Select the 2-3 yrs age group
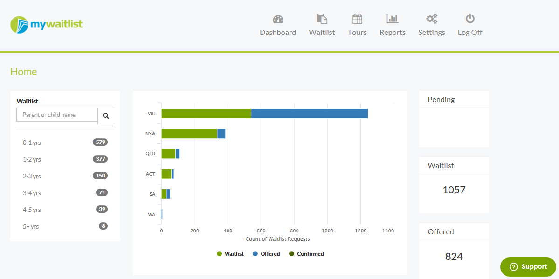Viewport: 559px width, 279px height. click(x=32, y=176)
